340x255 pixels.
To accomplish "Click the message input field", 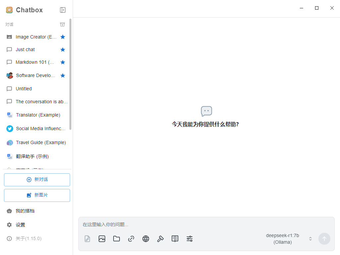I will tap(206, 224).
